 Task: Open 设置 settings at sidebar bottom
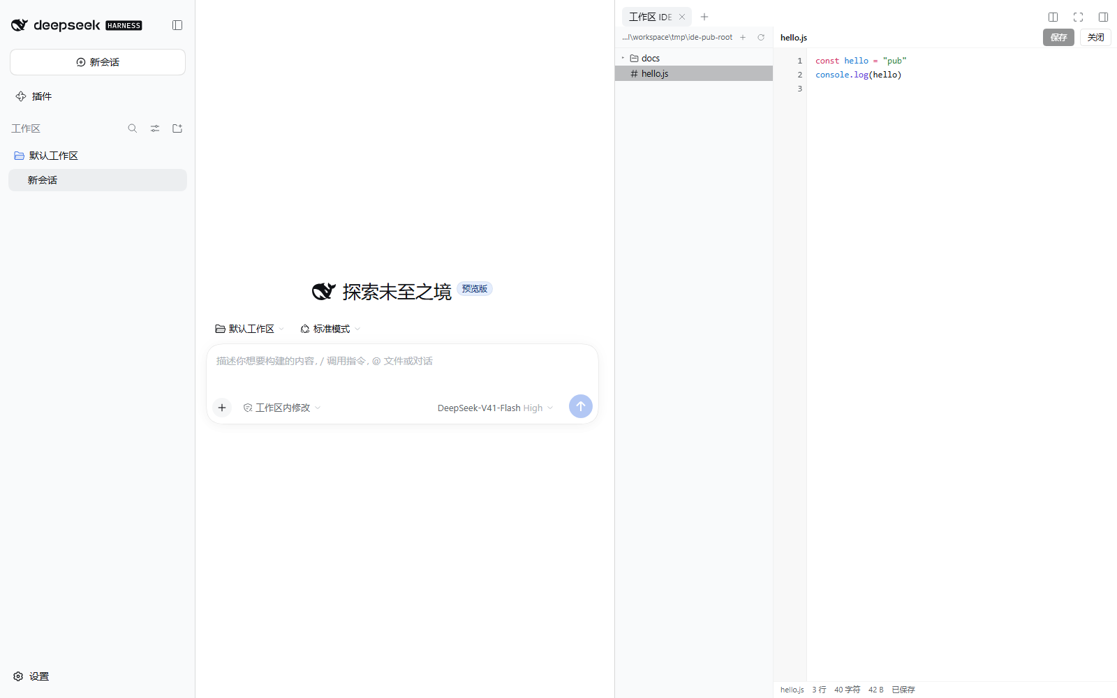pyautogui.click(x=31, y=676)
